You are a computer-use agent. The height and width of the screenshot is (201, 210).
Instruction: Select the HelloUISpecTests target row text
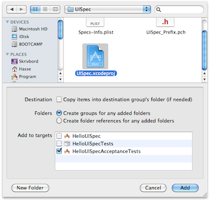click(x=93, y=144)
